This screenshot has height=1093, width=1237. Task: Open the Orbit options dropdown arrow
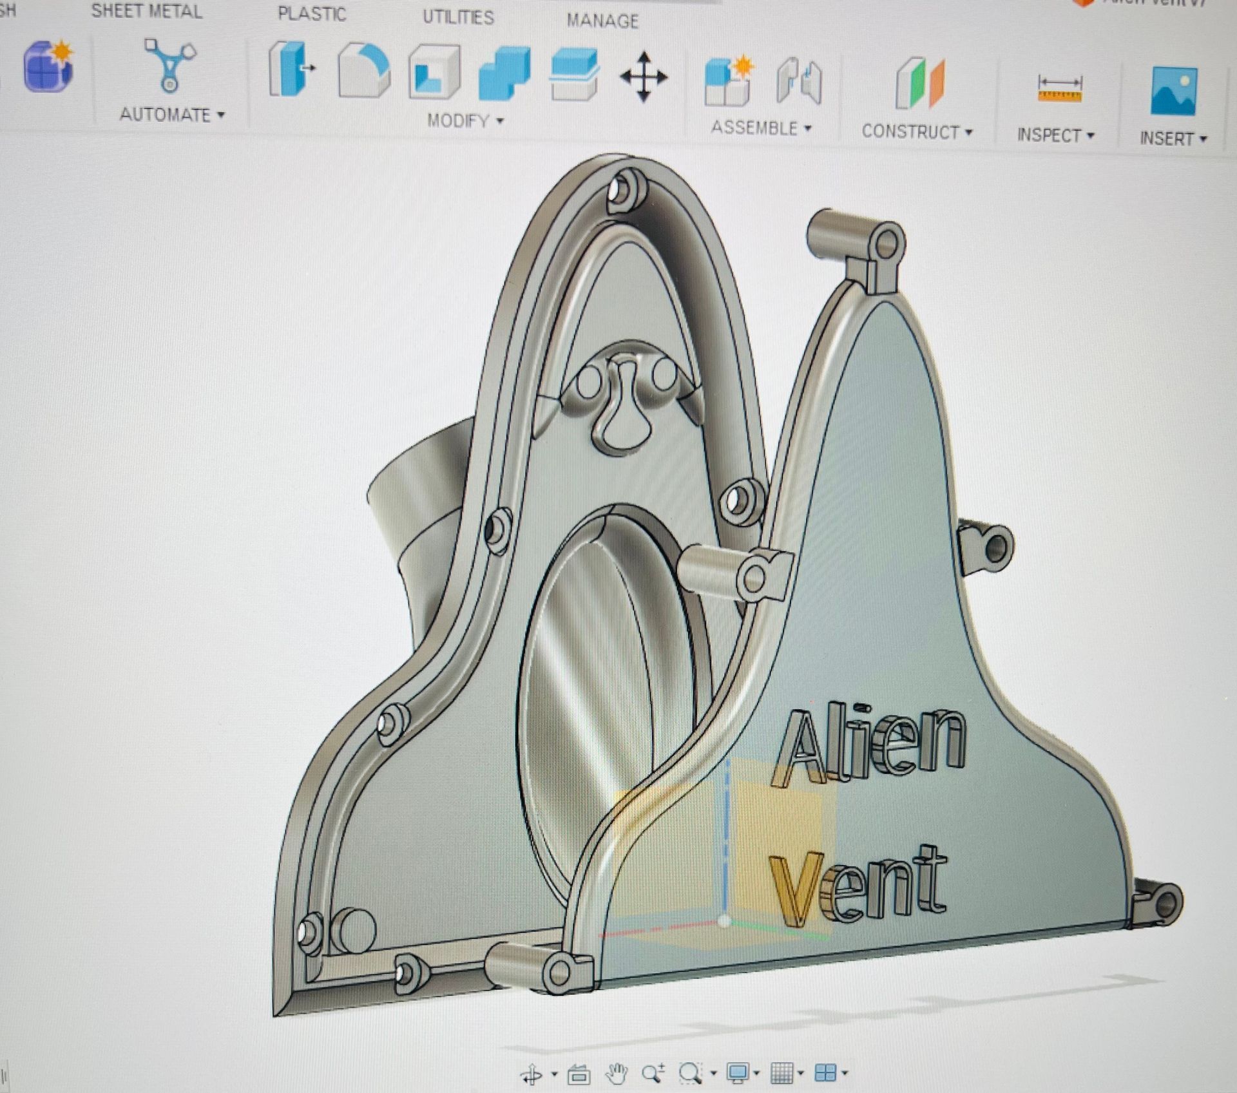pyautogui.click(x=555, y=1073)
